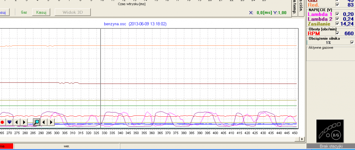The image size is (355, 150).
Task: Switch to the vertical 'ciśn.' tab
Action: [301, 5]
